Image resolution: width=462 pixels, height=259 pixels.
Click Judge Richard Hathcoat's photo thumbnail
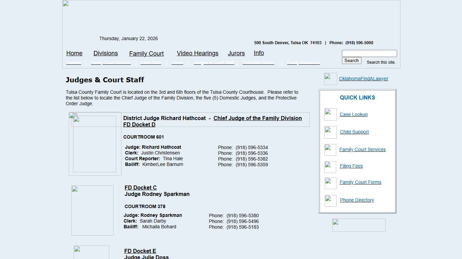[95, 143]
